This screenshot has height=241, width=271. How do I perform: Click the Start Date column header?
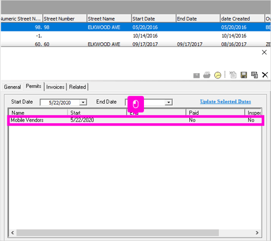click(153, 19)
